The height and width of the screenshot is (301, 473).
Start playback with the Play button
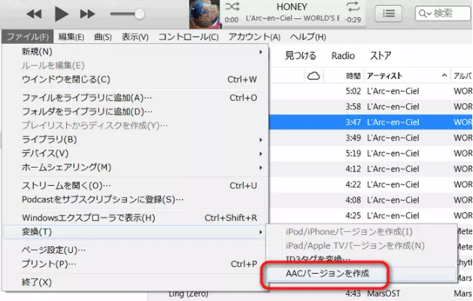point(61,14)
